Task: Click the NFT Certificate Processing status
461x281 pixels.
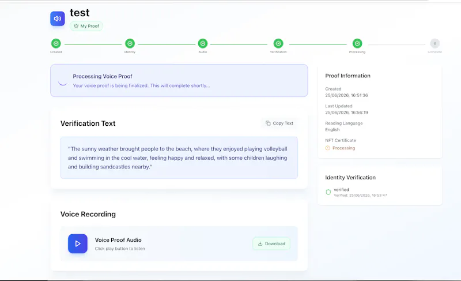Action: pos(340,148)
